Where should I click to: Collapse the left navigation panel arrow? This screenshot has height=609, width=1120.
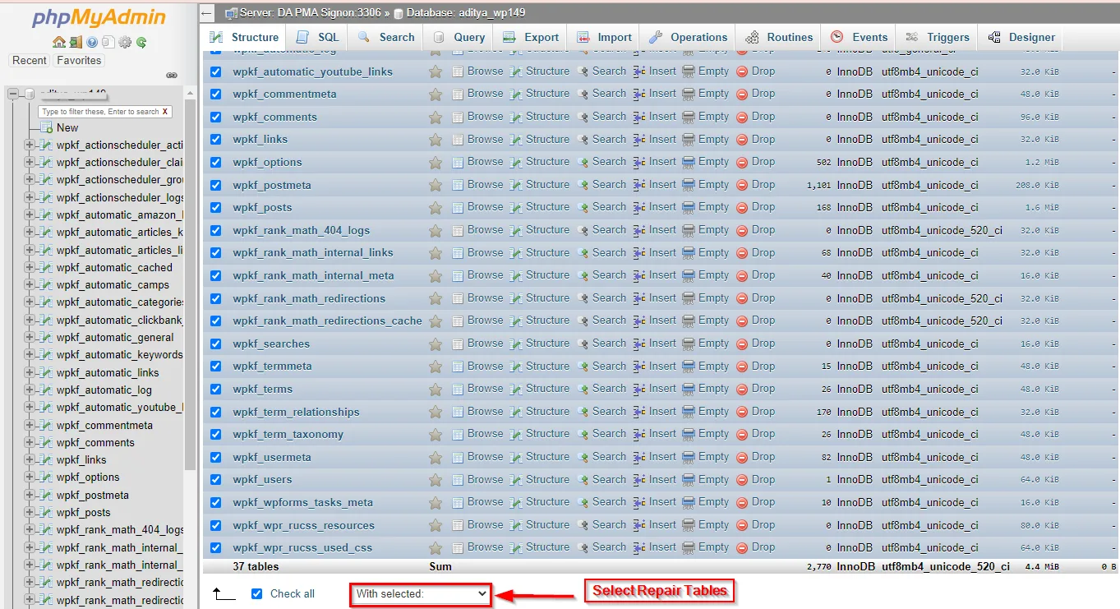pos(207,13)
